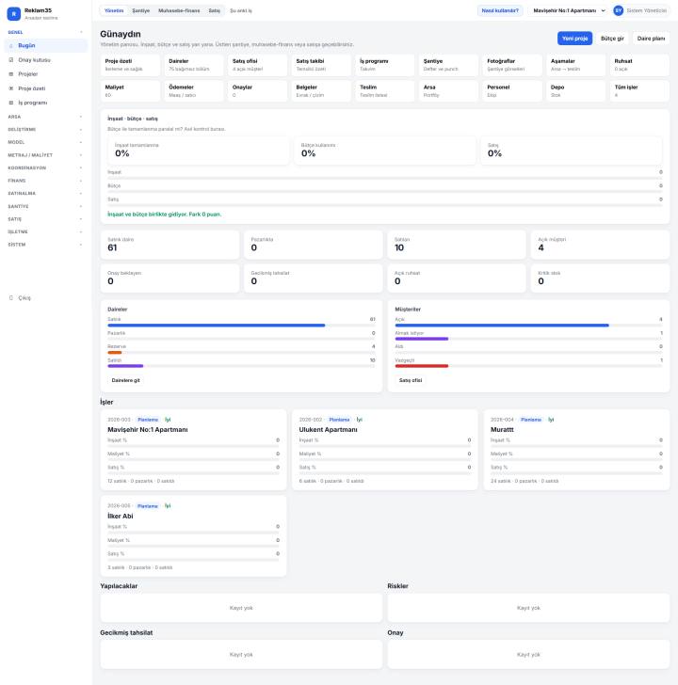Switch to the Muhasebe-finans tab
Viewport: 678px width, 685px height.
[x=179, y=10]
